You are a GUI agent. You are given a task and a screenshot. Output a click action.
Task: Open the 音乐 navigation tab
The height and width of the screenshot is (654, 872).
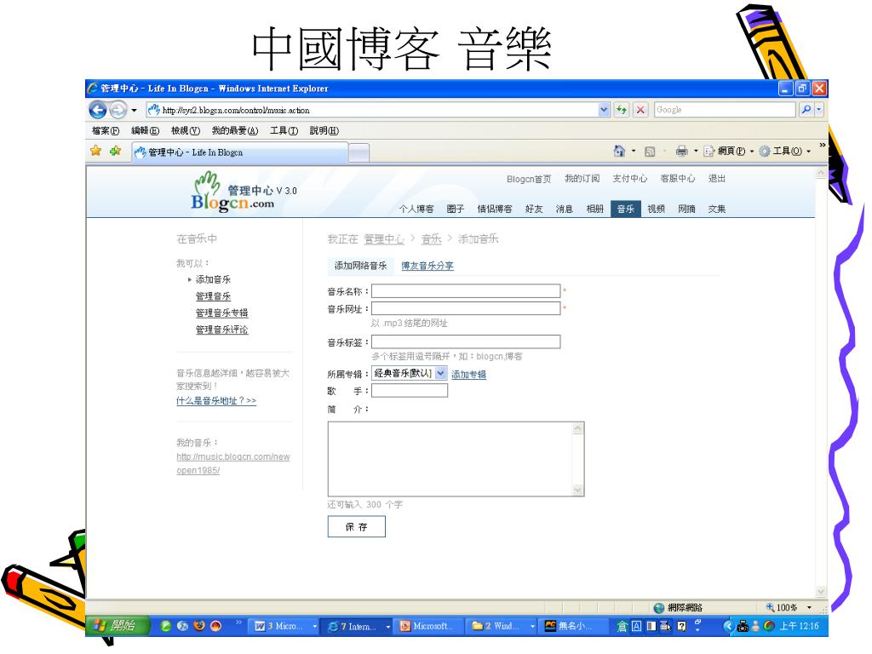click(x=626, y=209)
